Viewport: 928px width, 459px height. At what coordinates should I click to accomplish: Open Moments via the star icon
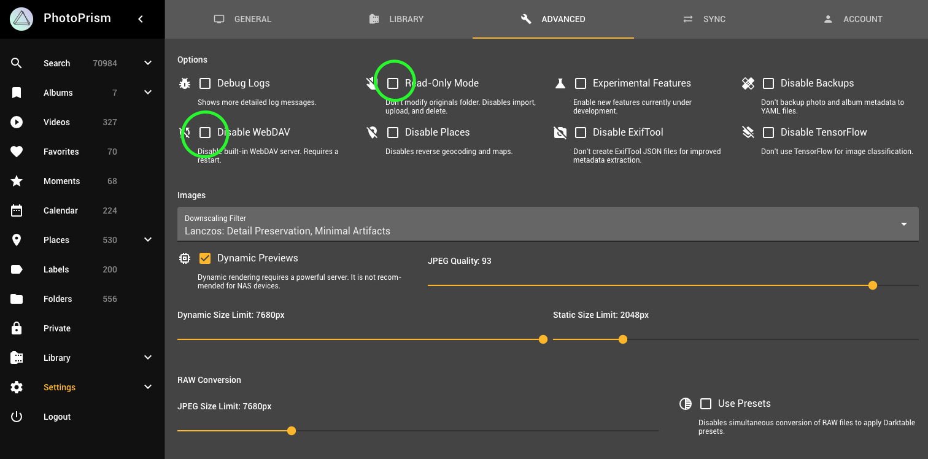(17, 181)
